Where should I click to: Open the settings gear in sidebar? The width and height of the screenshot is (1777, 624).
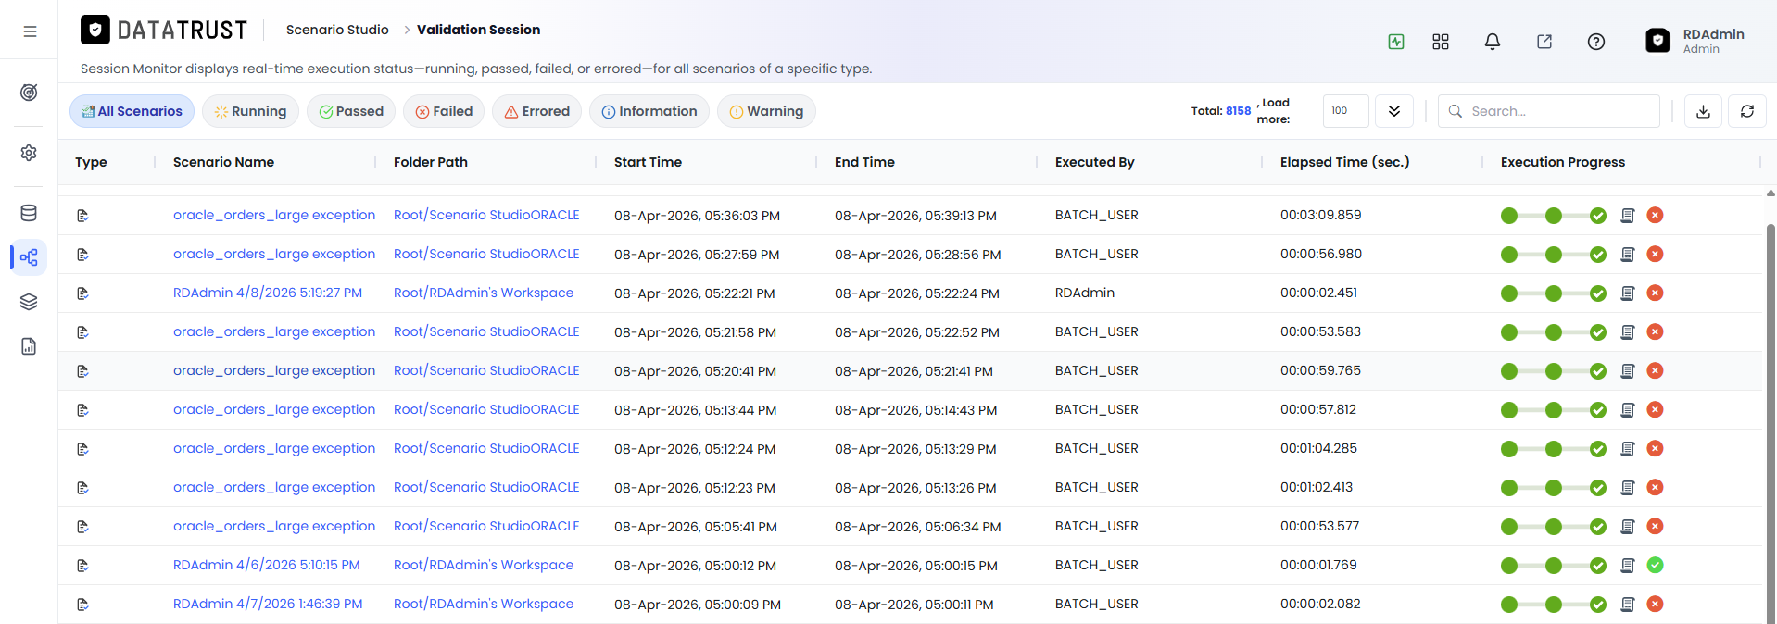pos(29,153)
